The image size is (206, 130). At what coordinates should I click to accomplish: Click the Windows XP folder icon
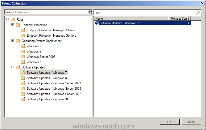(23, 62)
